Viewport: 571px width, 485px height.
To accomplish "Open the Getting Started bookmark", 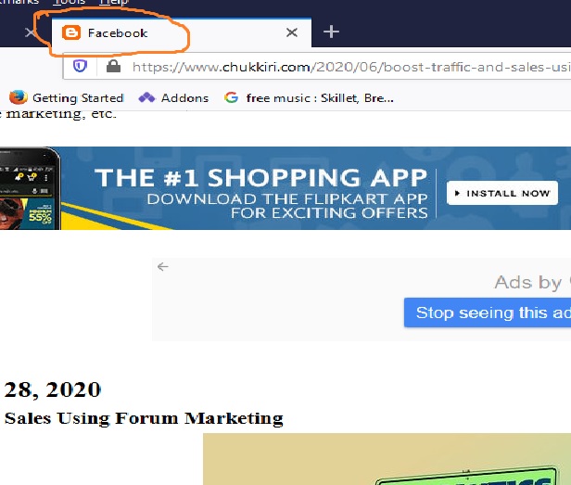I will (x=77, y=97).
